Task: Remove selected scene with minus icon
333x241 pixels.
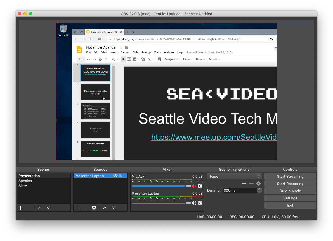Action: [29, 208]
